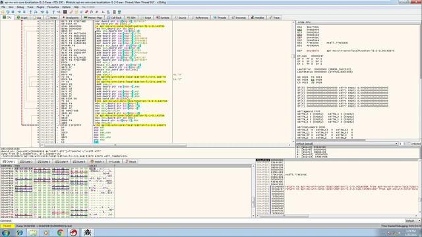Switch to the Log tab

[37, 18]
